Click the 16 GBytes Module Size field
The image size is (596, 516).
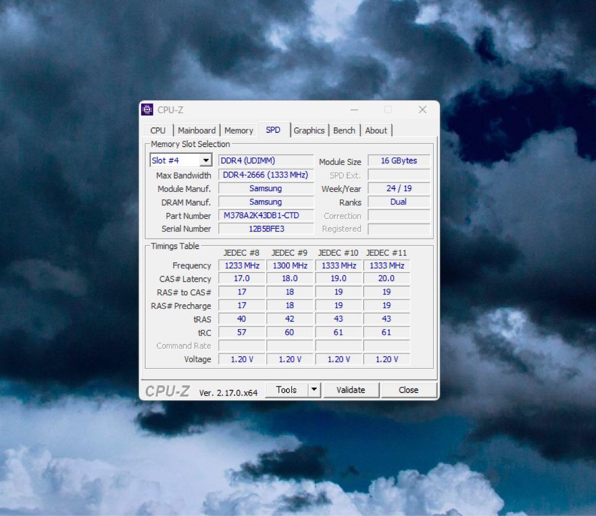[398, 160]
